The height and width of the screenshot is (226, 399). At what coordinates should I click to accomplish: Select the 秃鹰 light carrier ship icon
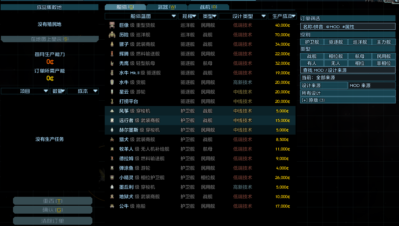click(x=112, y=63)
